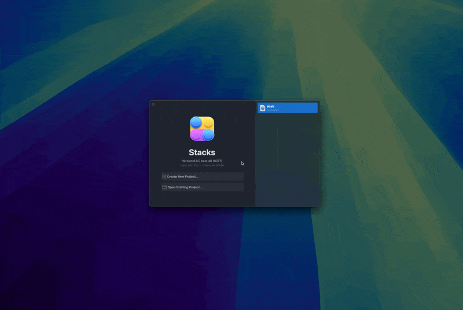Image resolution: width=463 pixels, height=310 pixels.
Task: Click the Stacks app logo icon
Action: 202,129
